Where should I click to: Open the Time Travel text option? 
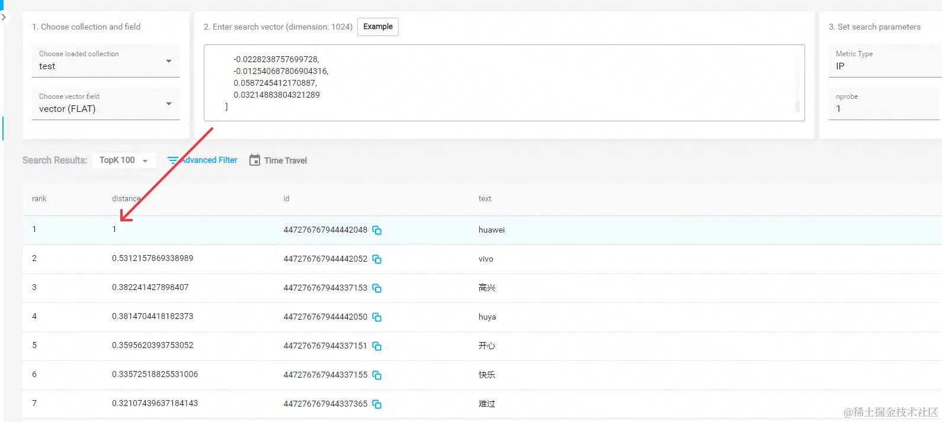[x=286, y=160]
